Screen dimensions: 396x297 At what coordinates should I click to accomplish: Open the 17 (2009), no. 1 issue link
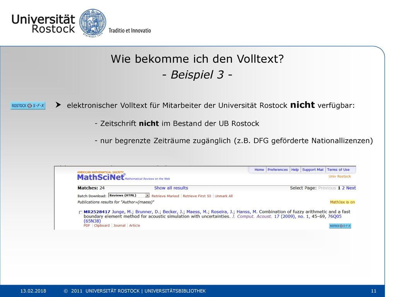(292, 217)
